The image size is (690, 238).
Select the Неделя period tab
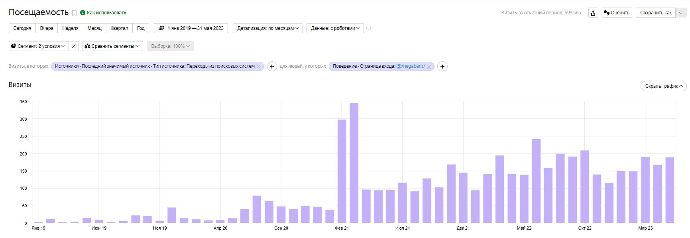point(70,28)
